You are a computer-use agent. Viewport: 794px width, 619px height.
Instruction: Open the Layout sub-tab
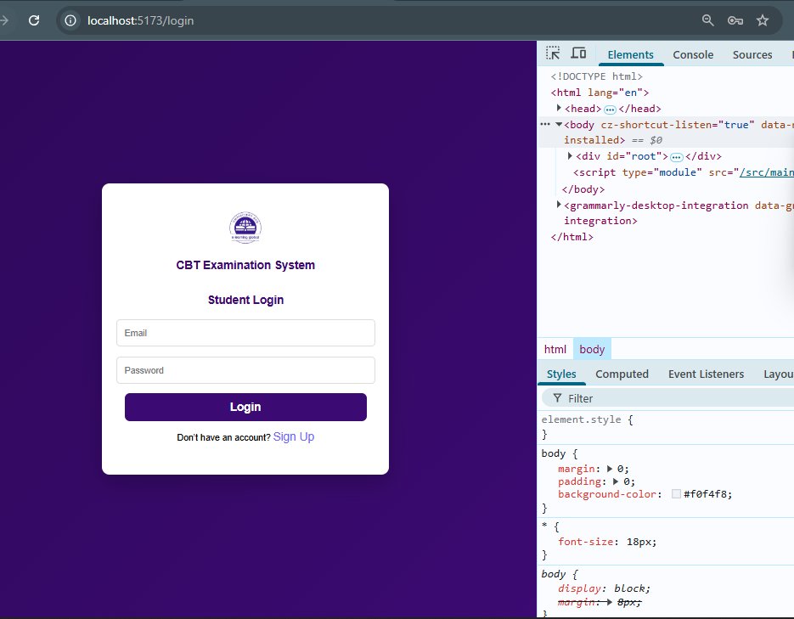click(x=778, y=374)
